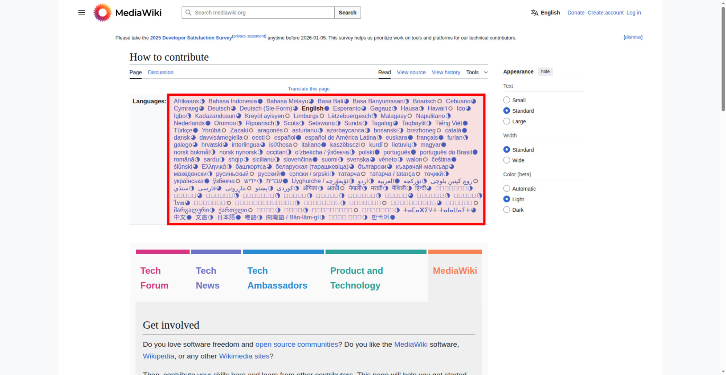Click into the Search mediawiki.org field
This screenshot has height=375, width=726.
(x=261, y=13)
